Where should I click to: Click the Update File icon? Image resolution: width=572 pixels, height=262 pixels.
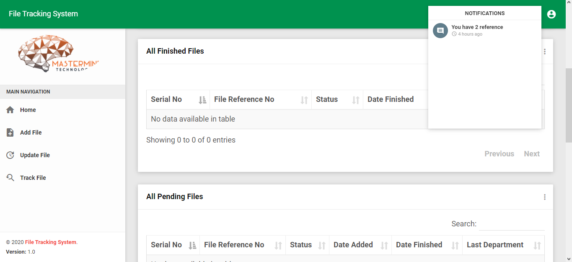[x=10, y=155]
